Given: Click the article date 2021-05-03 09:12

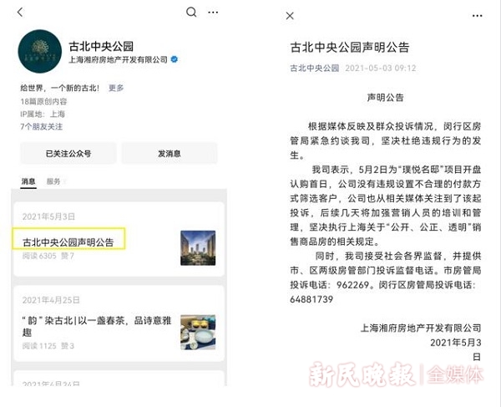Looking at the screenshot, I should [381, 68].
